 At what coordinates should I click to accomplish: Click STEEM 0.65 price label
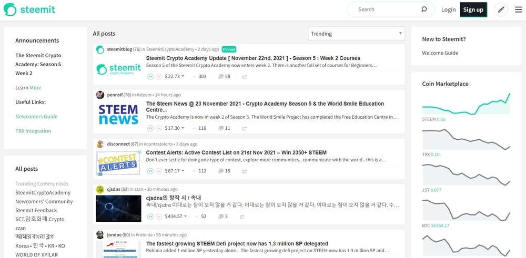(434, 119)
